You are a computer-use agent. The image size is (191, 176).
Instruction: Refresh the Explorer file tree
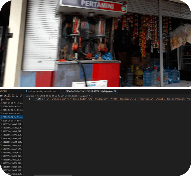[x=17, y=95]
